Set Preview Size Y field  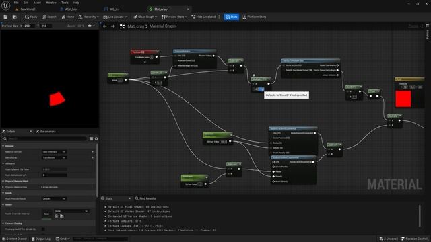click(x=46, y=26)
